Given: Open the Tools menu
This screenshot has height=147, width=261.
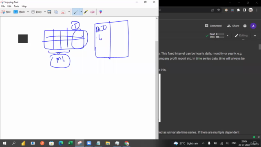Looking at the screenshot, I should [16, 7].
